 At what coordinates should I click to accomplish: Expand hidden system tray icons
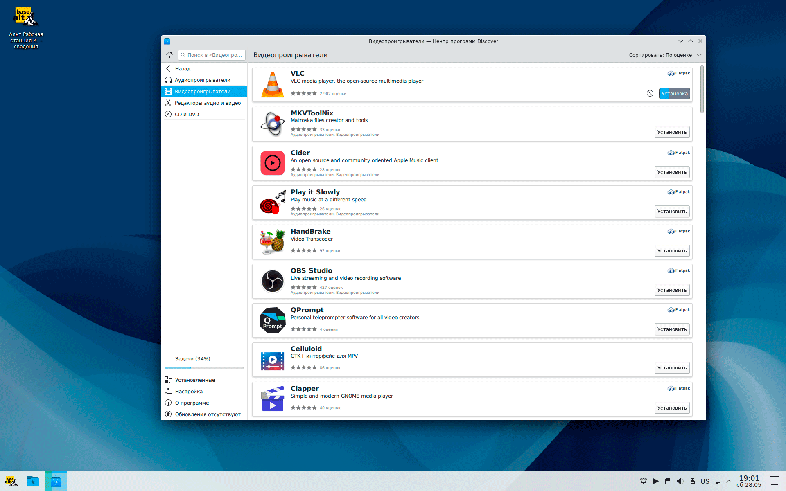point(729,481)
